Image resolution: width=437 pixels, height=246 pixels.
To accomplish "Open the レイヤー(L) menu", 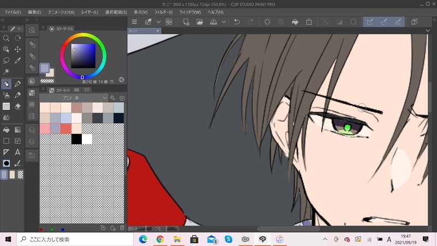I will tap(90, 12).
